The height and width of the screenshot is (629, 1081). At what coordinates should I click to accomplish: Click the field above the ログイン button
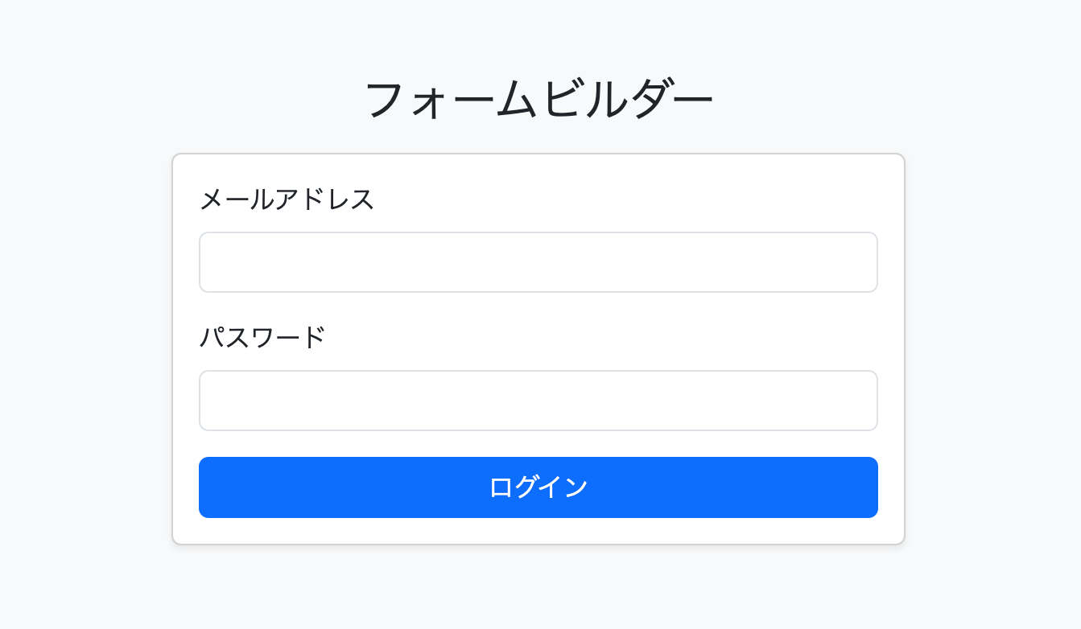click(538, 401)
